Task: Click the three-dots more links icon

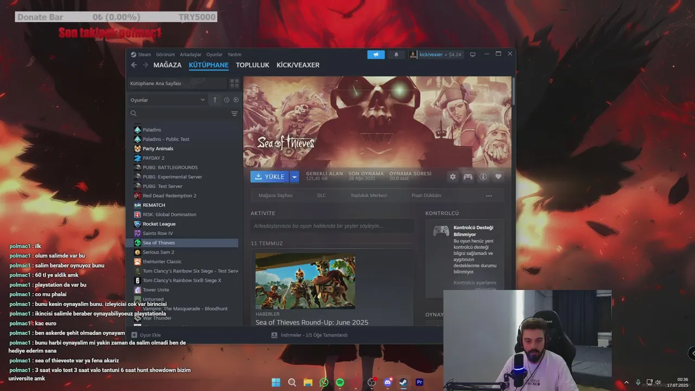Action: coord(489,195)
